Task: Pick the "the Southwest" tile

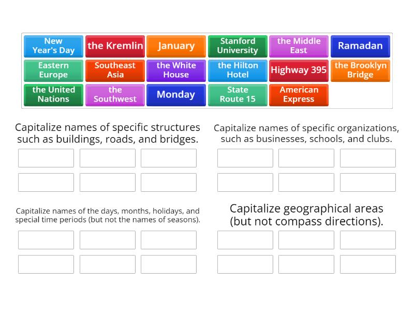Action: [x=115, y=95]
